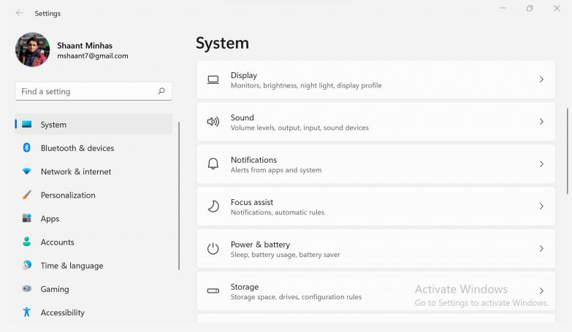Image resolution: width=572 pixels, height=332 pixels.
Task: Click the Notifications bell icon
Action: coord(213,164)
